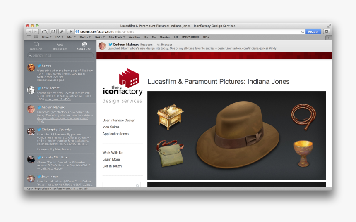
Task: Open the Downloads toolbar button
Action: coord(327,31)
